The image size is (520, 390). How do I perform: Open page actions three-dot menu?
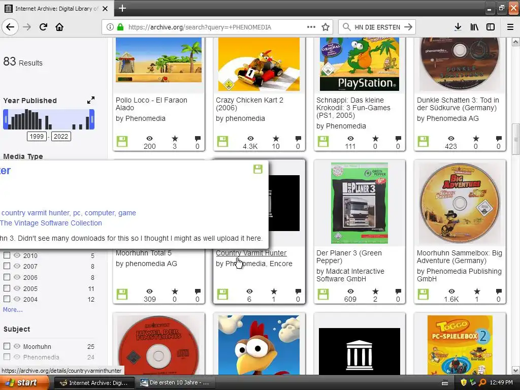(x=311, y=27)
